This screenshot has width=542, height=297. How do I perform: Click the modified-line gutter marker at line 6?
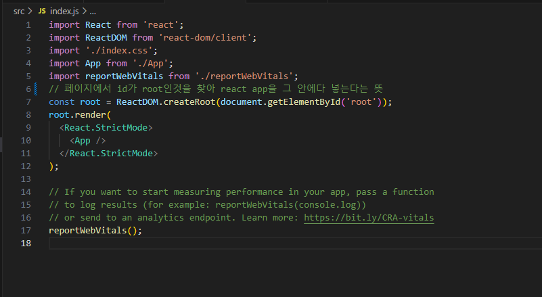[x=36, y=89]
